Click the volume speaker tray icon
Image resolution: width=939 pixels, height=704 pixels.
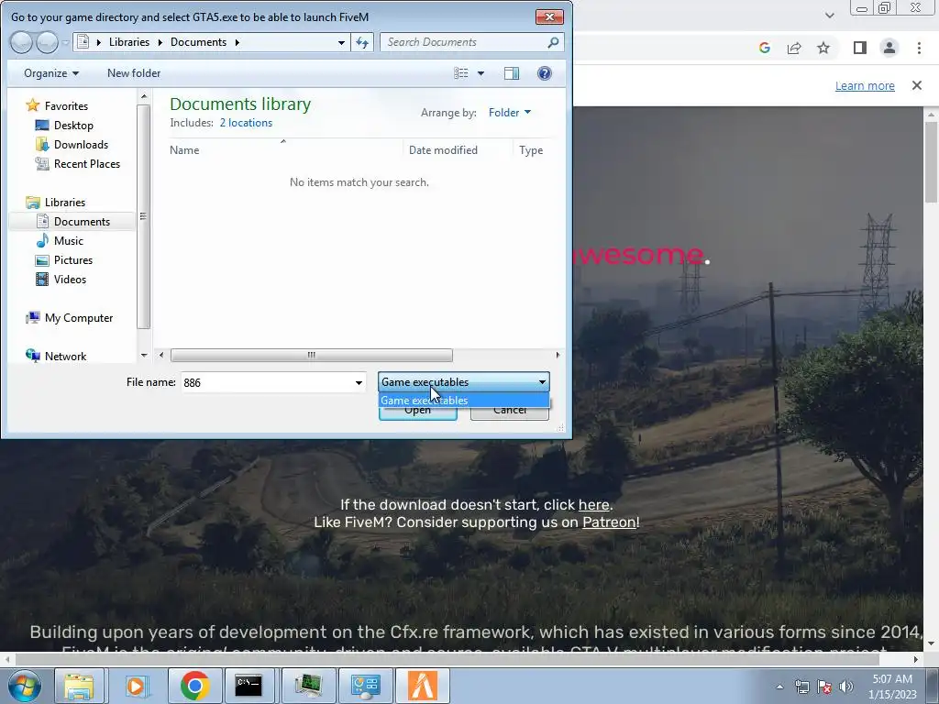[846, 687]
